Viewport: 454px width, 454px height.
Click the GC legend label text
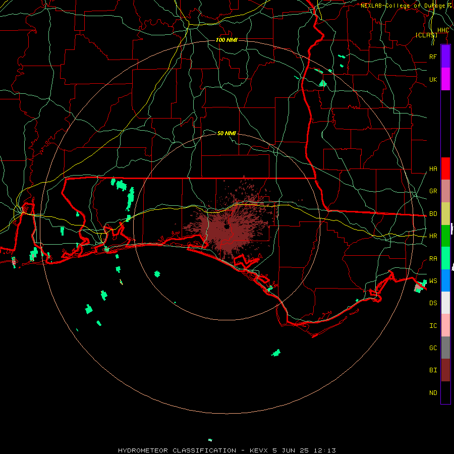pos(433,348)
